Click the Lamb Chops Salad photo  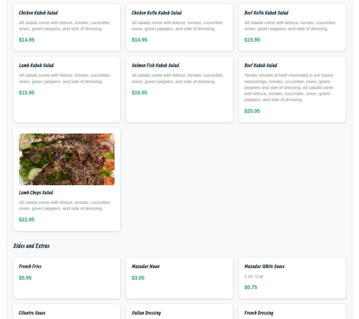pos(67,159)
